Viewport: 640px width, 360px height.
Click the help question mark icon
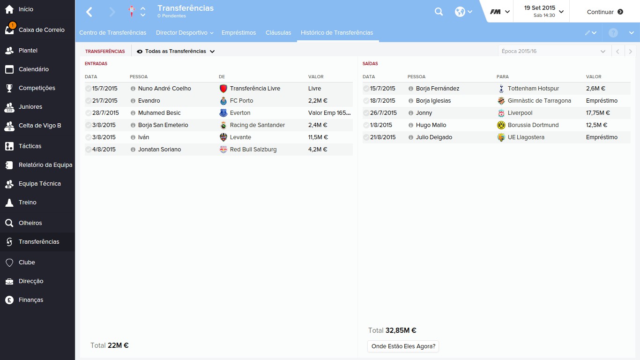pyautogui.click(x=613, y=33)
